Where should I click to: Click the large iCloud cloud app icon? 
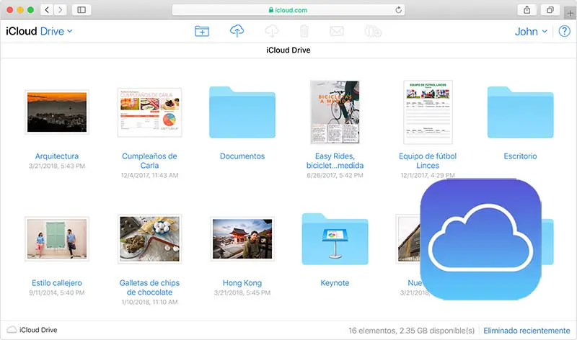click(480, 239)
